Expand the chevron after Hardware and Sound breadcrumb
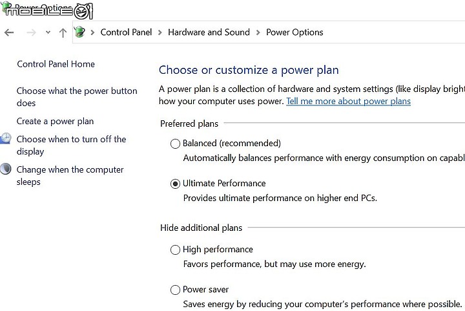This screenshot has height=311, width=465. point(258,32)
